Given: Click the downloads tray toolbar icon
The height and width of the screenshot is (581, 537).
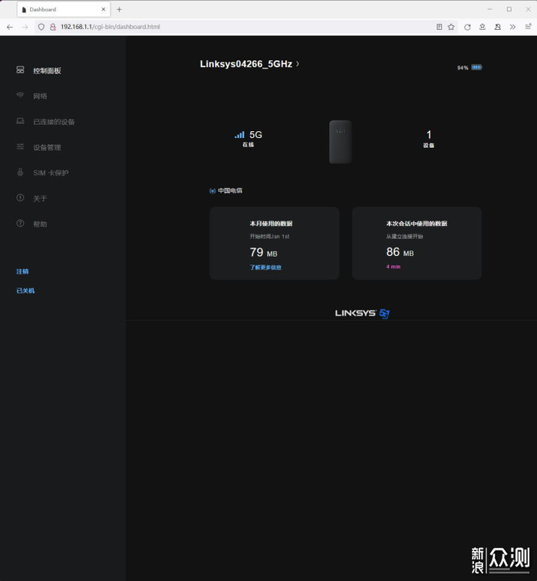Looking at the screenshot, I should (482, 27).
